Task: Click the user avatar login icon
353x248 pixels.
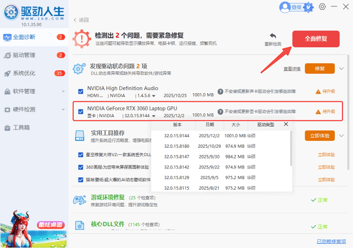Action: click(285, 7)
